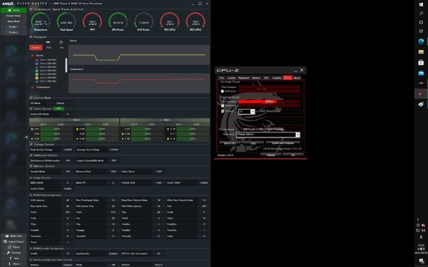Image resolution: width=428 pixels, height=267 pixels.
Task: Open the Microsoft Store taskbar icon
Action: (421, 62)
